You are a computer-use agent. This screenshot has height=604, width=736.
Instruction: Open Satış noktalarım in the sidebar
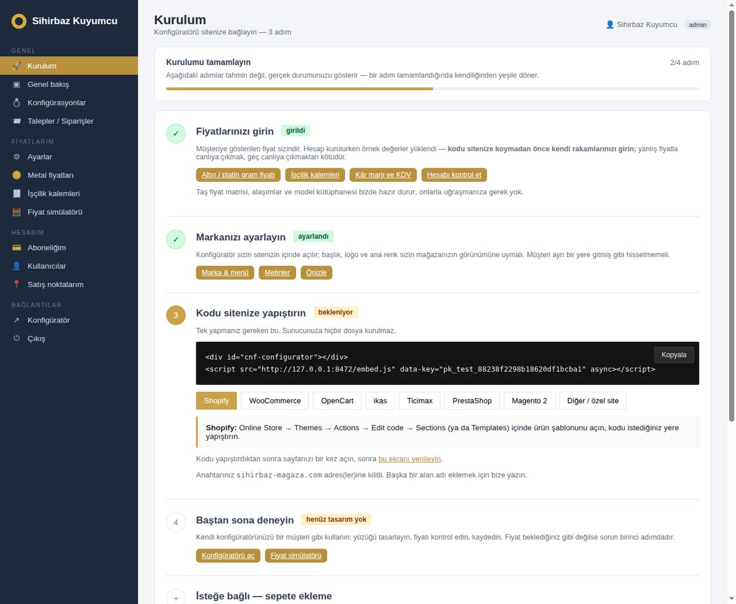click(69, 284)
